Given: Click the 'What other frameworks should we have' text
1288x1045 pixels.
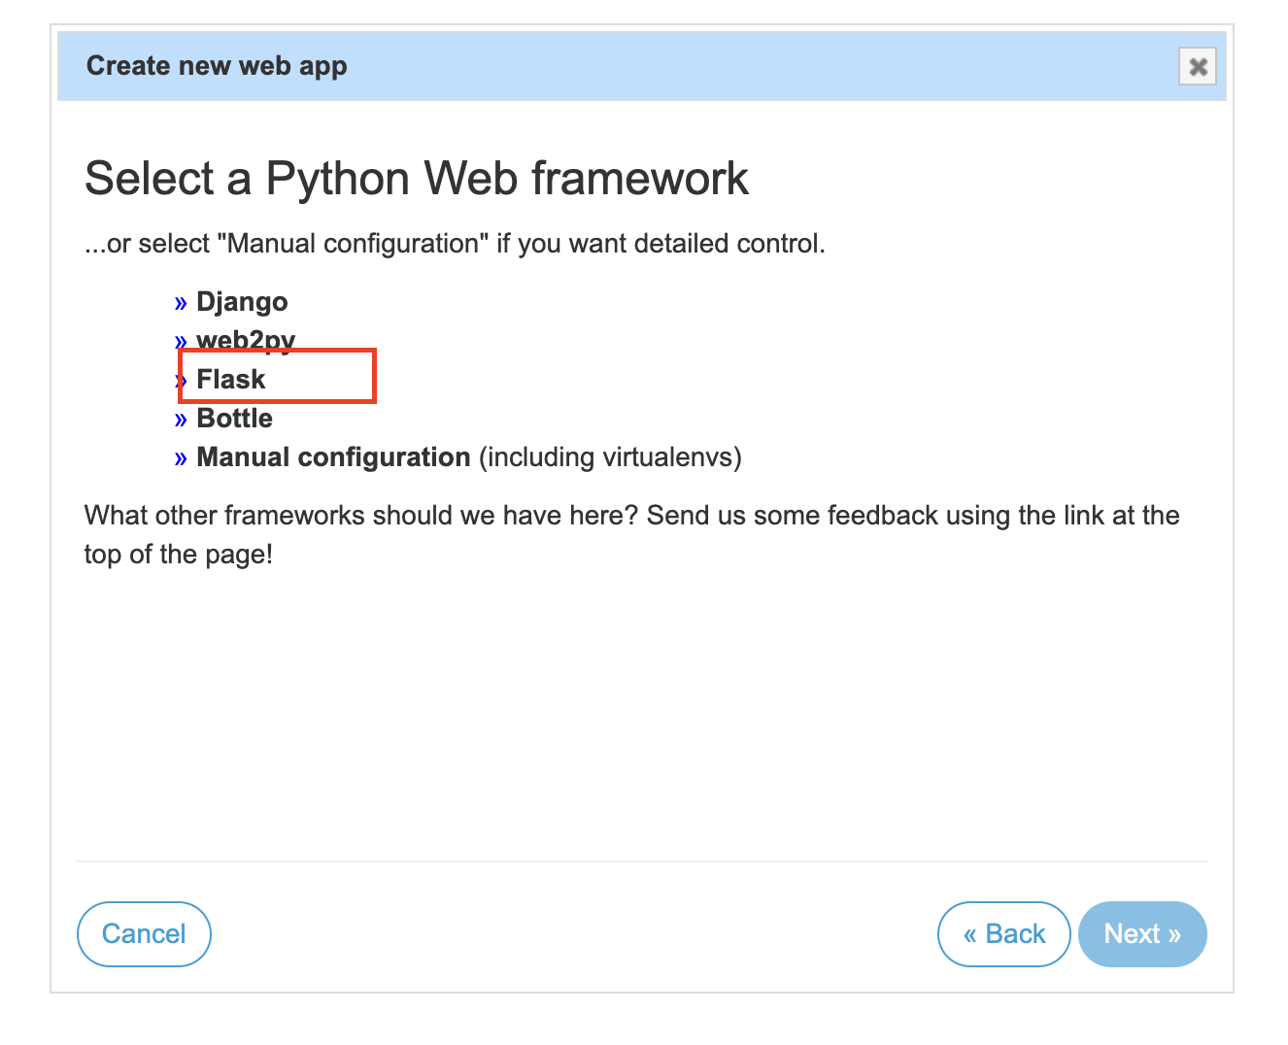Looking at the screenshot, I should [x=631, y=535].
